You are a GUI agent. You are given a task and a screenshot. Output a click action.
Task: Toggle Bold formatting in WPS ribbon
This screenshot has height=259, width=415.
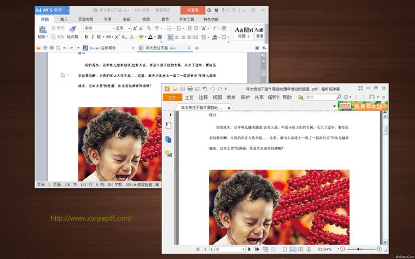click(x=86, y=37)
